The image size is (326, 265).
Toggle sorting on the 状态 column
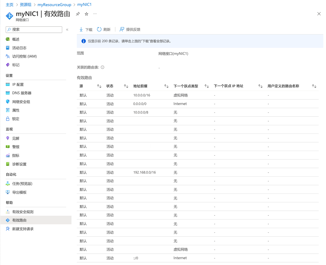(x=126, y=86)
